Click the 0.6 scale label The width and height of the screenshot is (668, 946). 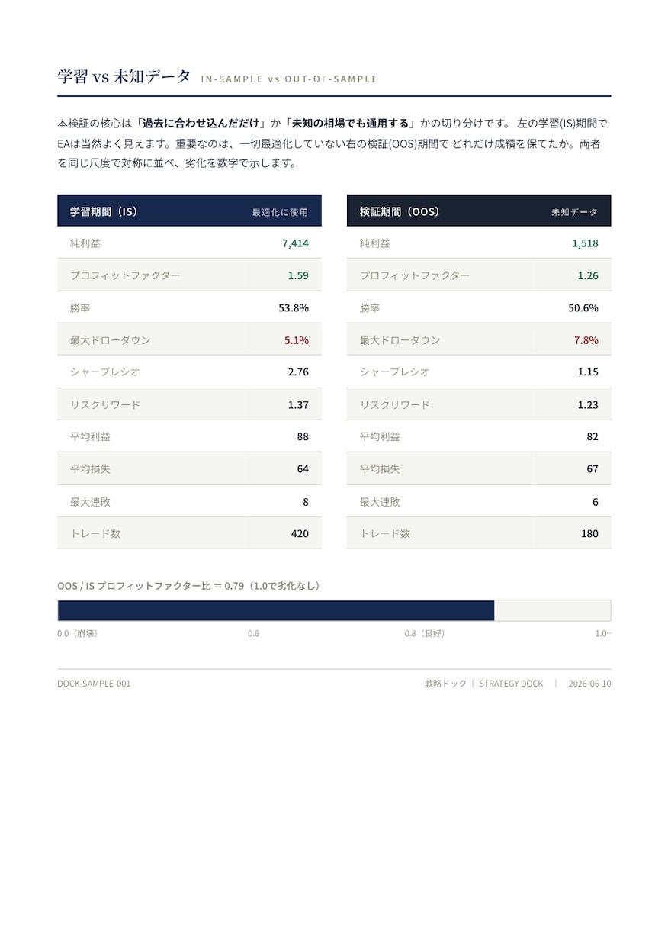(x=253, y=633)
